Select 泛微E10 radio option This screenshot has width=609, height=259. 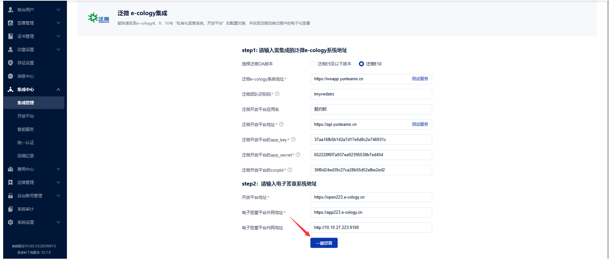pos(361,64)
